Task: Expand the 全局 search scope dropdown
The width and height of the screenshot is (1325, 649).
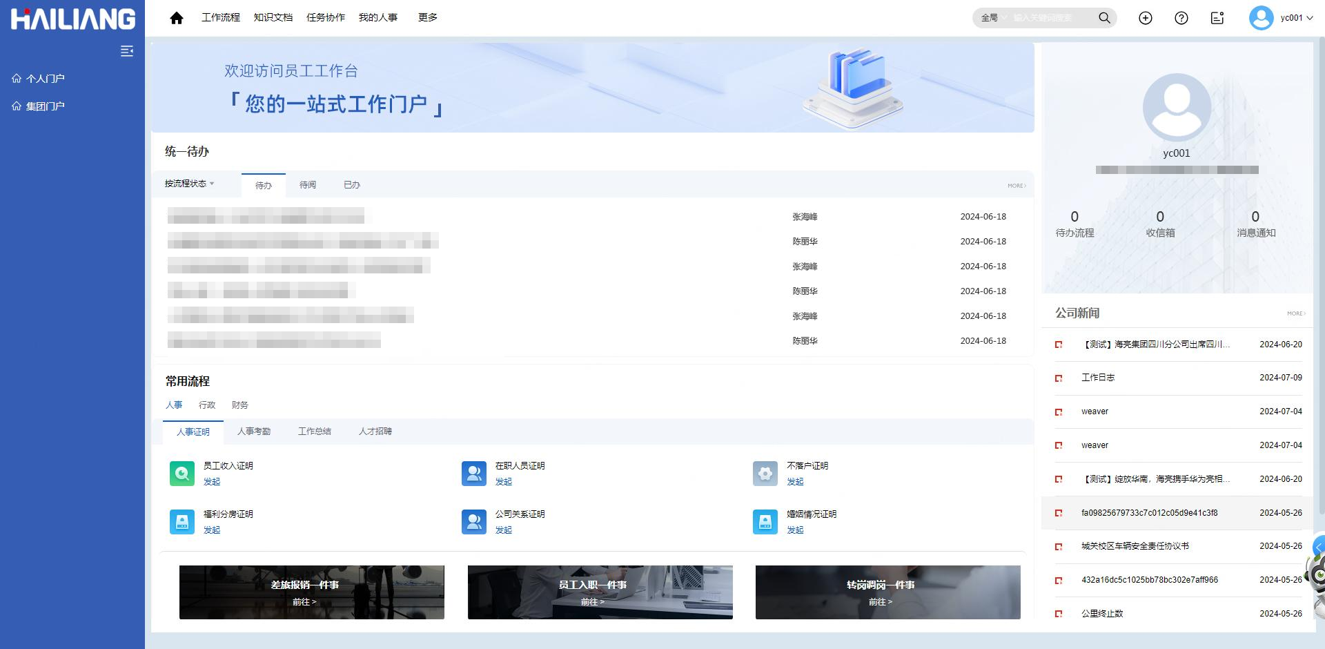Action: click(x=994, y=18)
